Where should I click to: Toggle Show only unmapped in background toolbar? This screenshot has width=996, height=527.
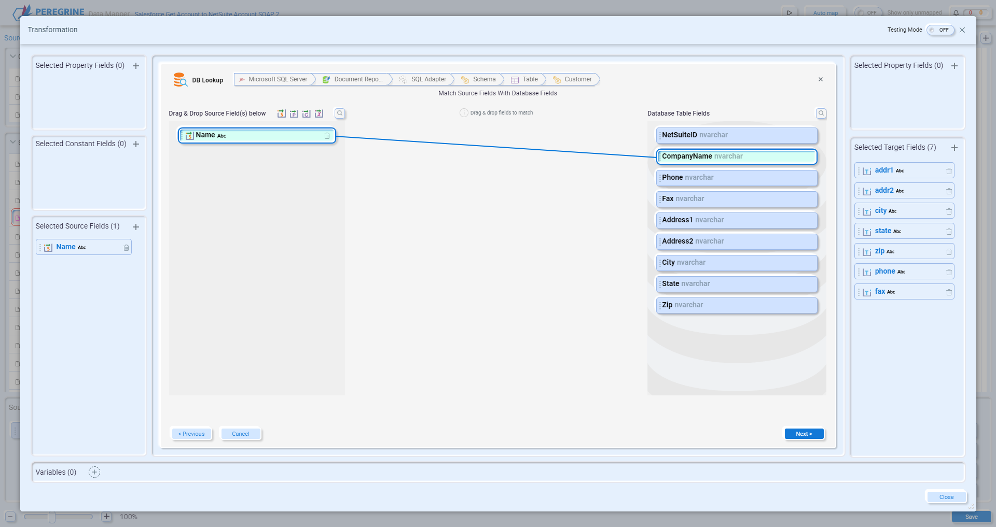868,12
